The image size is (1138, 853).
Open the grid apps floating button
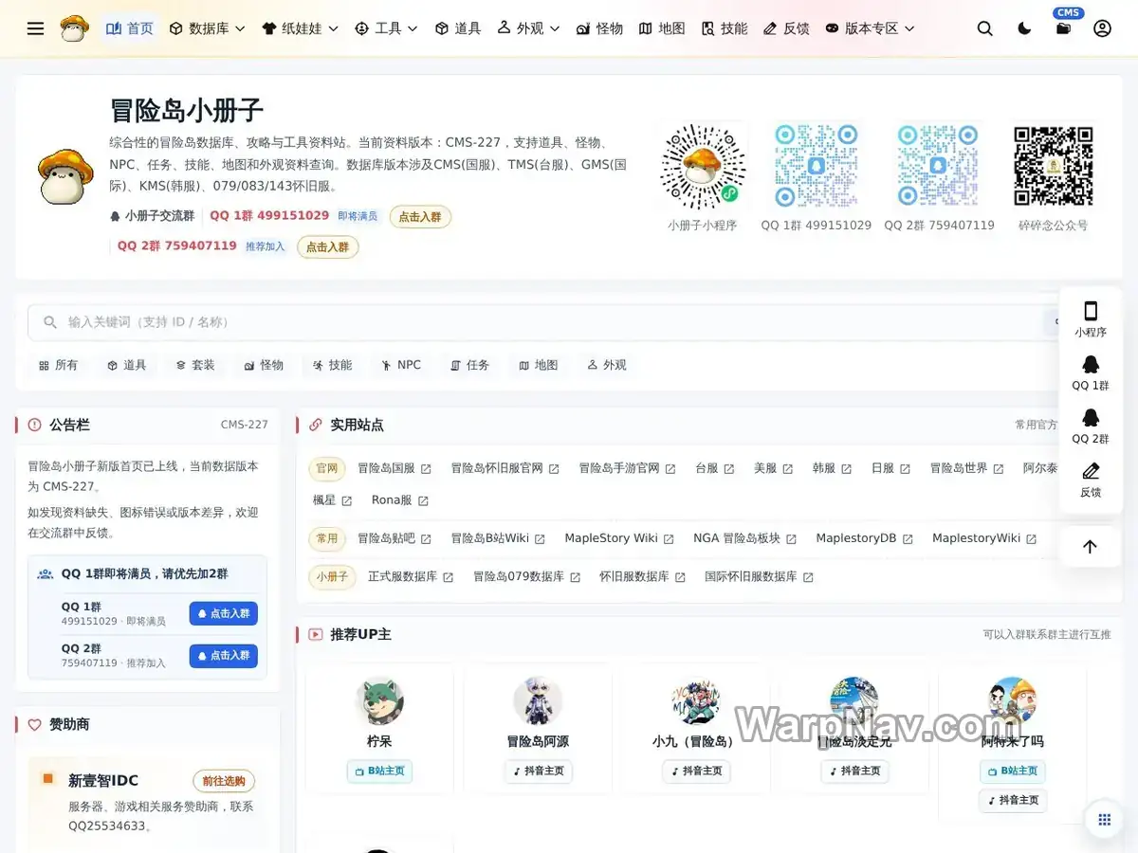1104,820
